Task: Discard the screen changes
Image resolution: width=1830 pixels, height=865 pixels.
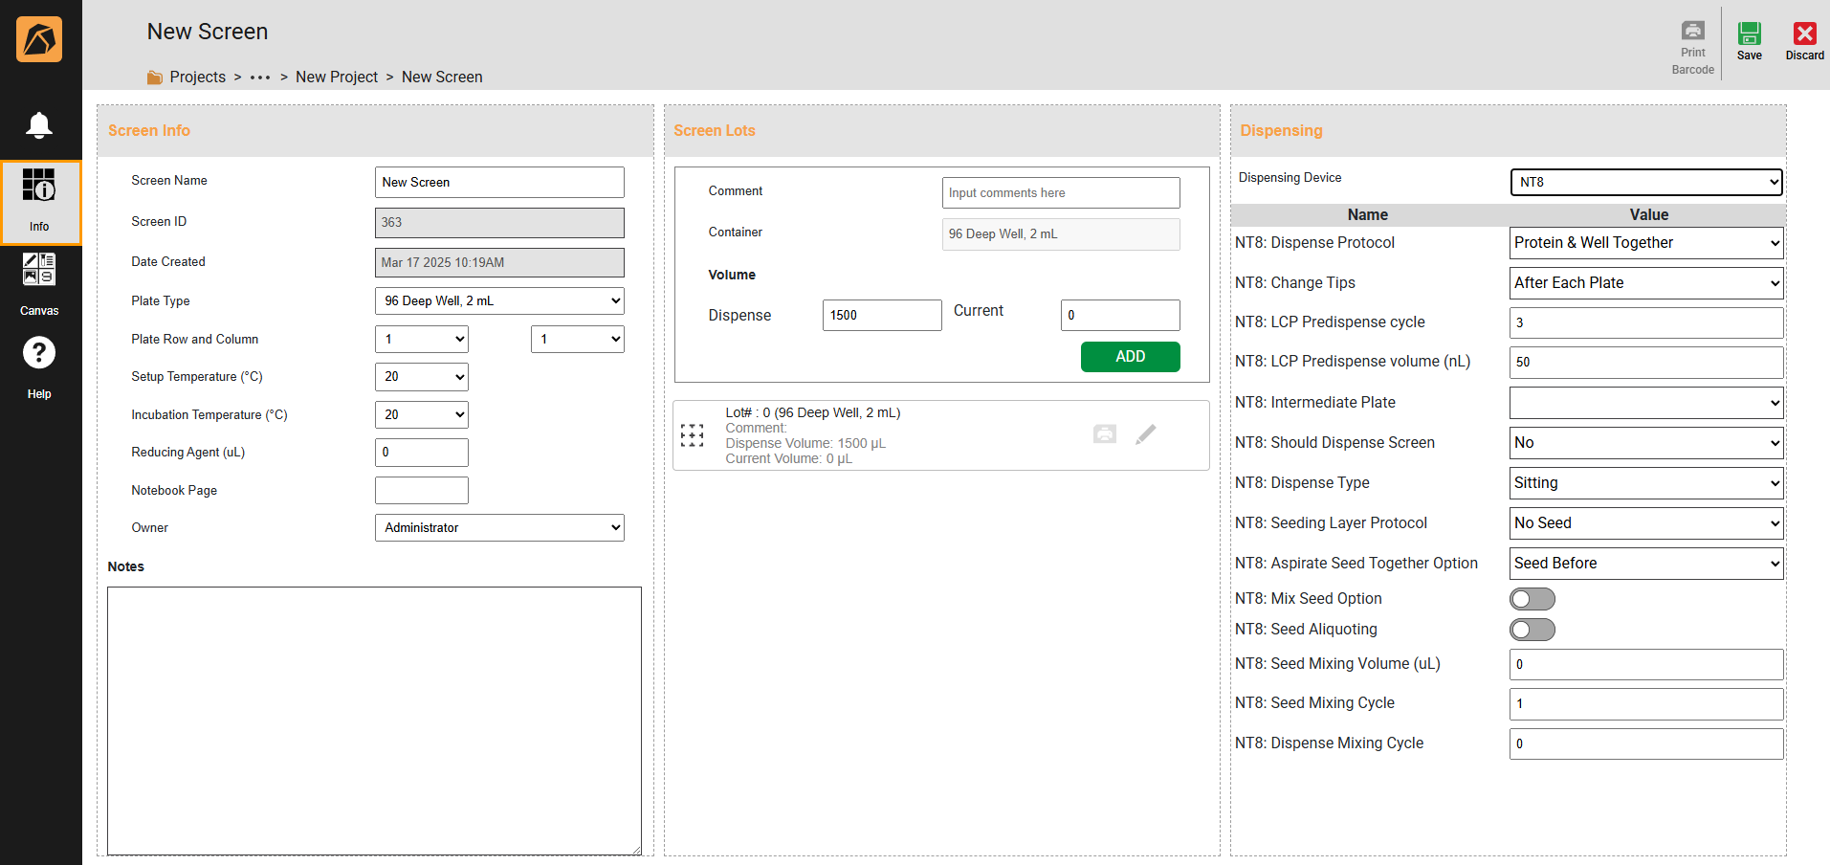Action: point(1804,41)
